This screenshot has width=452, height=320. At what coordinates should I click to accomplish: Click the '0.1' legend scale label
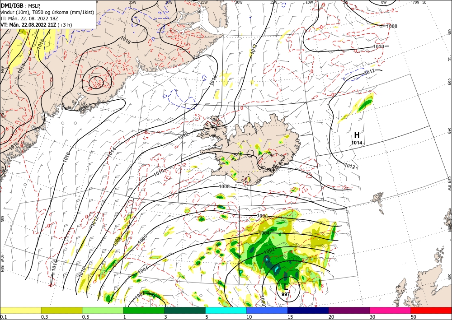(3, 317)
